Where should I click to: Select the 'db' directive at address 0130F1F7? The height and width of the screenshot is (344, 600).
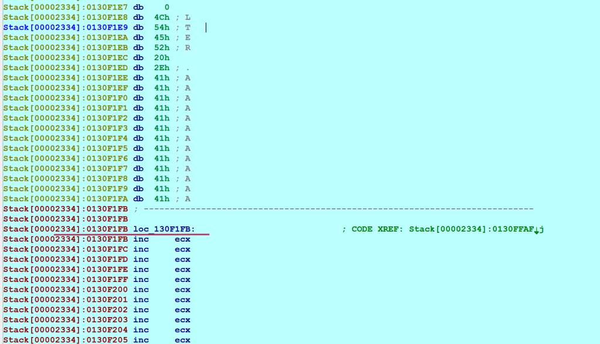point(138,168)
